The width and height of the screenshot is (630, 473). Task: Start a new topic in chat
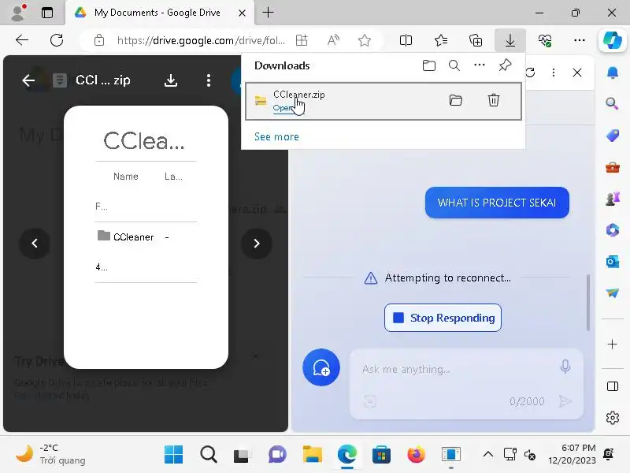[321, 367]
